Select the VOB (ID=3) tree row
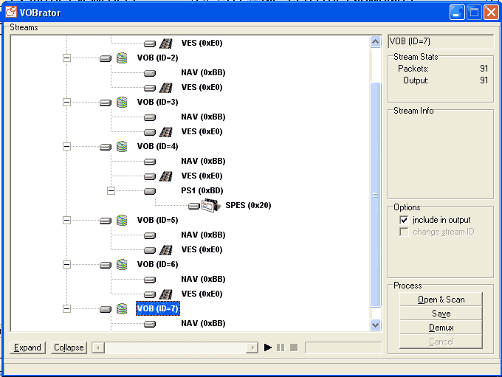The height and width of the screenshot is (377, 502). (157, 102)
